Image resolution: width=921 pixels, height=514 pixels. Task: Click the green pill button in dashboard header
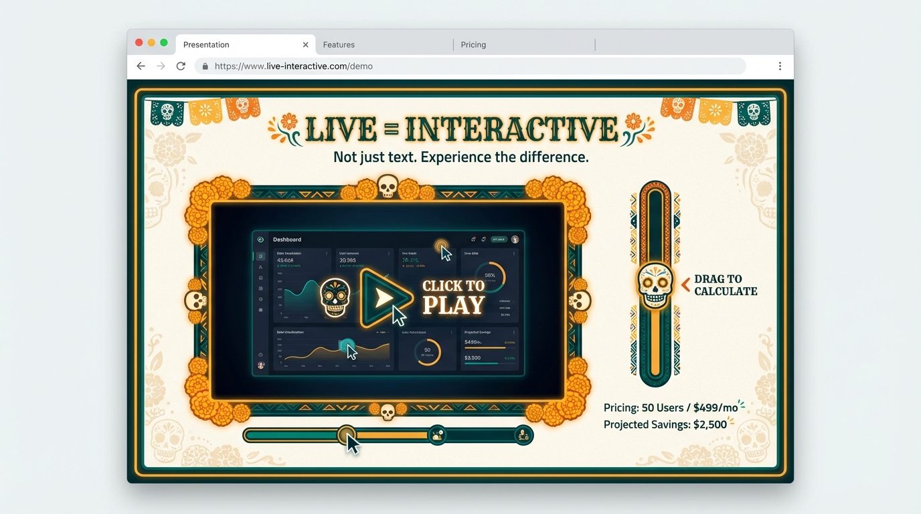coord(499,240)
